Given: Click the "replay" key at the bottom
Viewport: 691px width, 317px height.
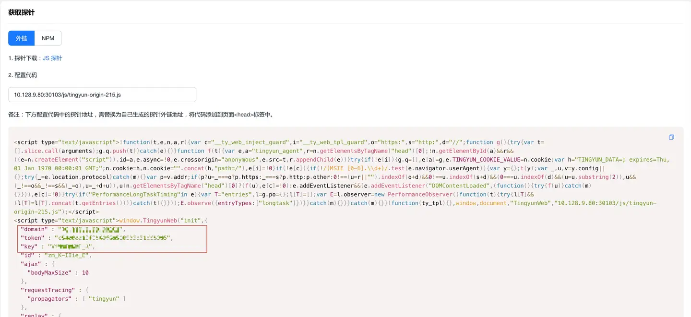Looking at the screenshot, I should click(x=35, y=316).
